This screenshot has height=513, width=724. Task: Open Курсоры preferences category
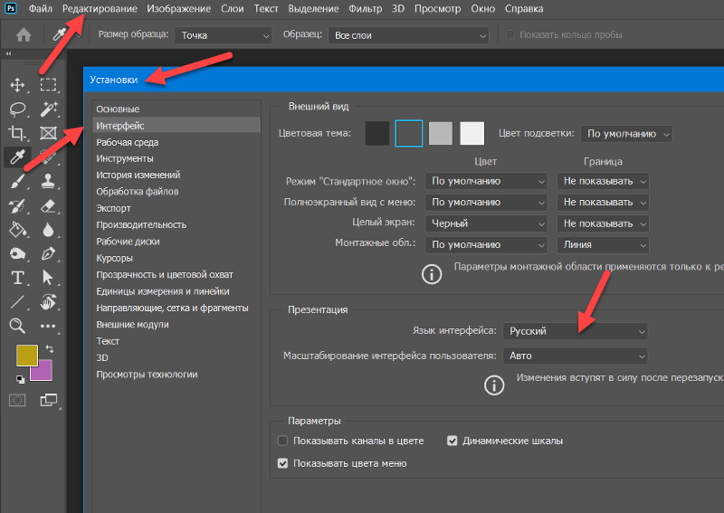point(176,258)
